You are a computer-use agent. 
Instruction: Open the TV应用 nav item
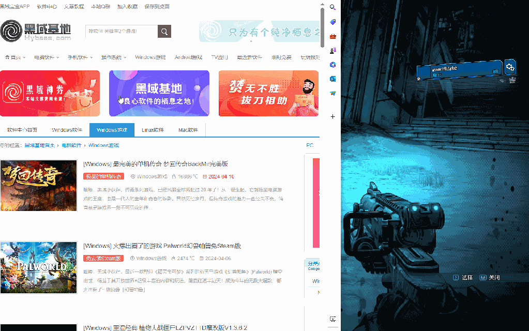[219, 57]
